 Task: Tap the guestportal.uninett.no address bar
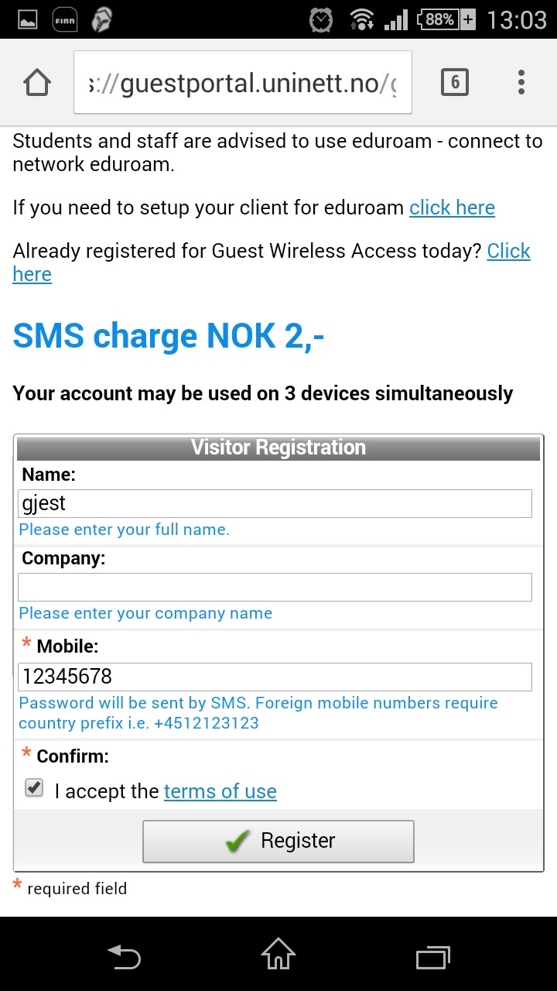tap(243, 83)
